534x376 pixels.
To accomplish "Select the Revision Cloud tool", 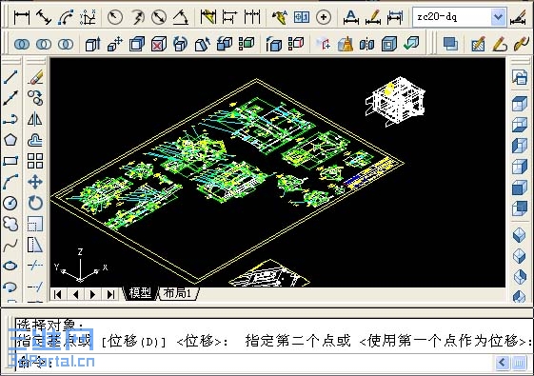I will coord(10,224).
